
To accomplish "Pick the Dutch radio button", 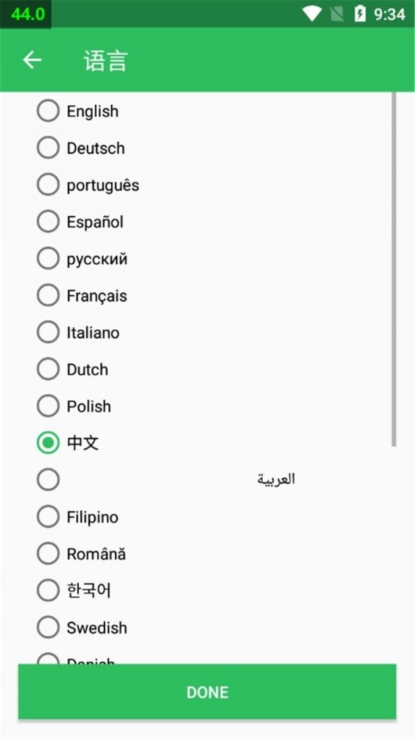I will (x=48, y=369).
